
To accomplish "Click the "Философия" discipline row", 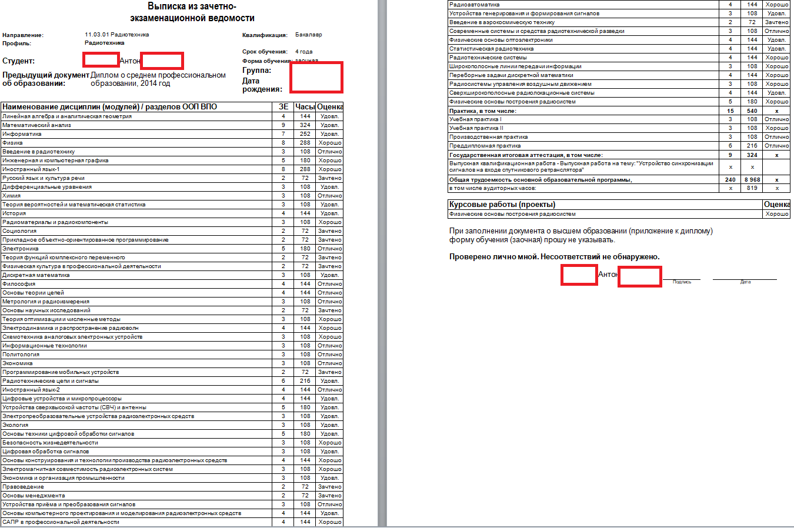I will (x=172, y=284).
